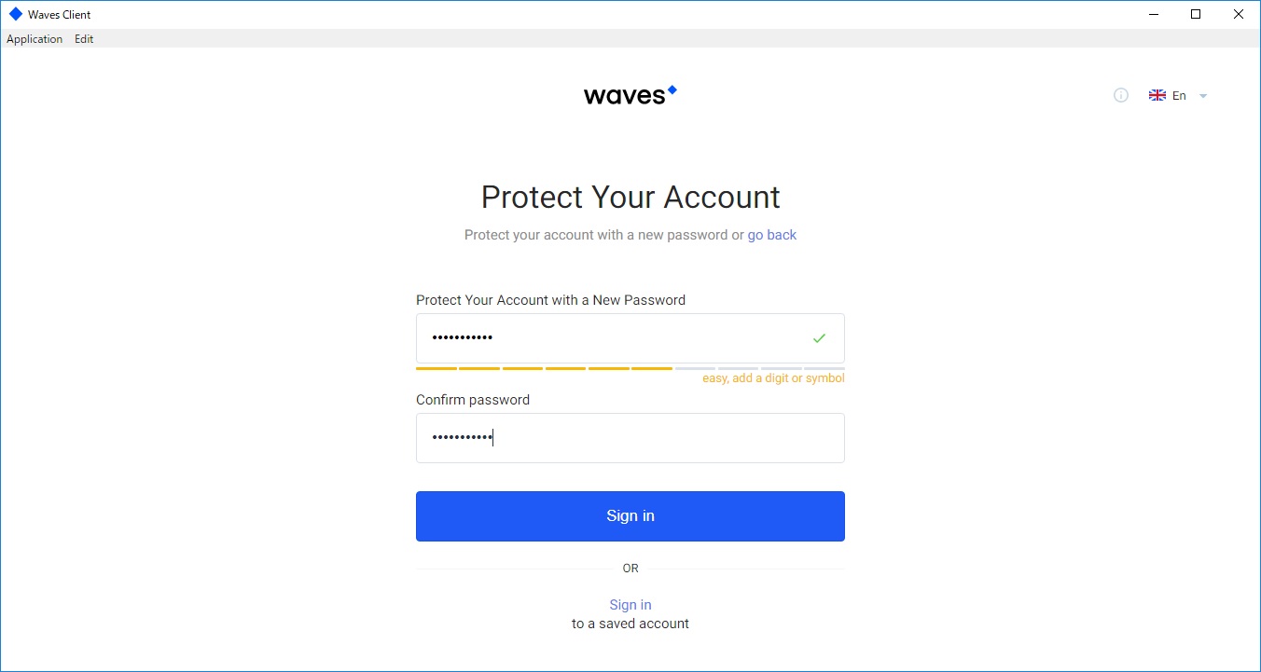Click the UK flag language icon
1261x672 pixels.
pyautogui.click(x=1157, y=95)
